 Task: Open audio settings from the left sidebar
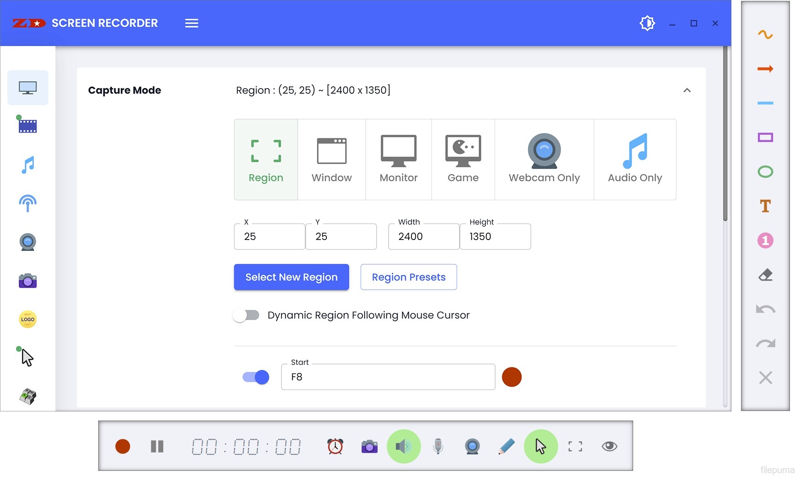click(x=27, y=165)
